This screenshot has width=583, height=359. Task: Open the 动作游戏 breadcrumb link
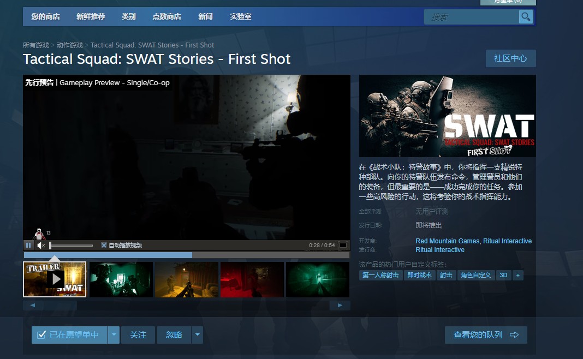[x=69, y=45]
